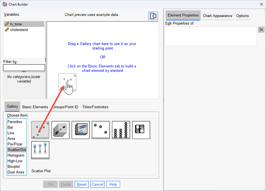Click inside the Filter by field
The height and width of the screenshot is (191, 266).
(x=24, y=67)
